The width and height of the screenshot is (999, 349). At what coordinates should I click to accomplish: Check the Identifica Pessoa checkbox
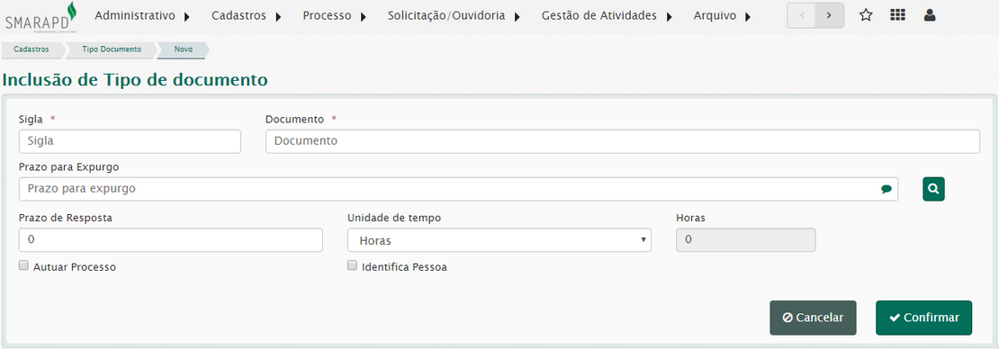click(352, 265)
